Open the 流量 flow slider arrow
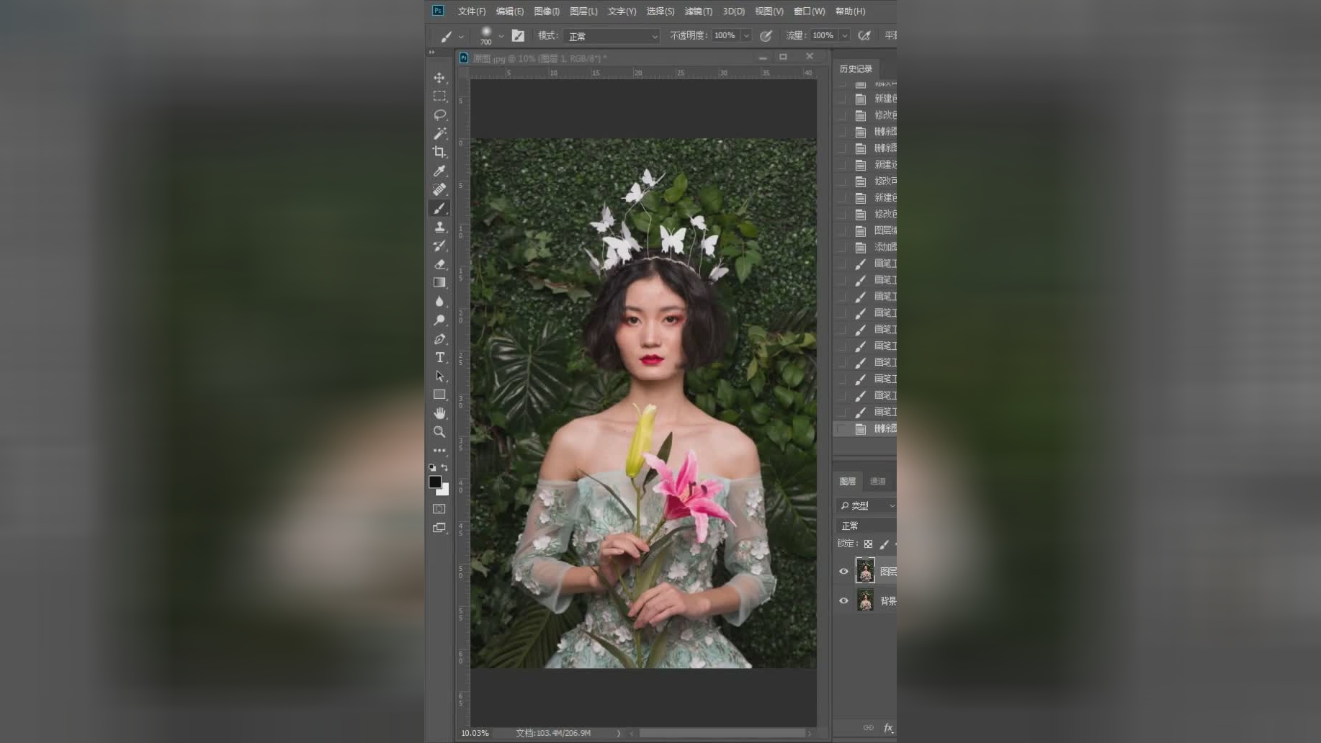The height and width of the screenshot is (743, 1321). point(845,35)
